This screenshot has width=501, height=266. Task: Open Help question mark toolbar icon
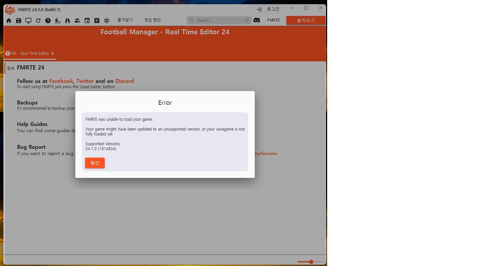[48, 21]
